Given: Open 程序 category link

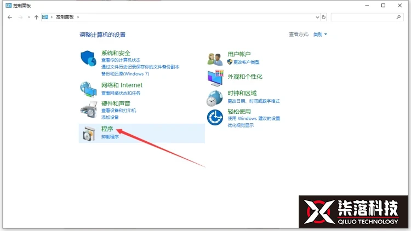Looking at the screenshot, I should [107, 129].
